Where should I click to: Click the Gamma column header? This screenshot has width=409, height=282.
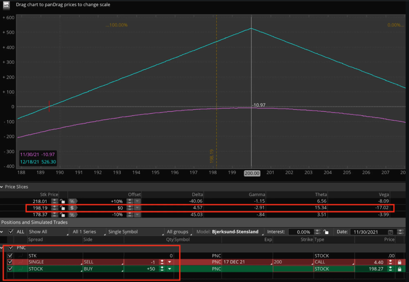257,195
